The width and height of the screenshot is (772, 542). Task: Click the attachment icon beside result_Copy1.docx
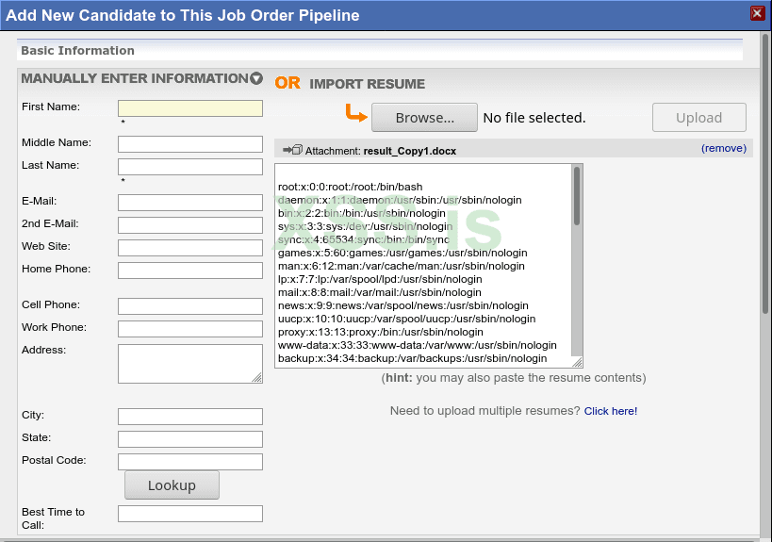coord(292,150)
